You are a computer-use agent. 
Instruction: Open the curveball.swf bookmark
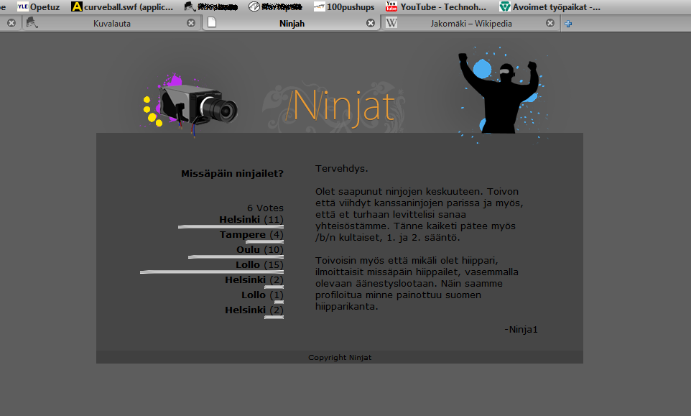[x=122, y=6]
